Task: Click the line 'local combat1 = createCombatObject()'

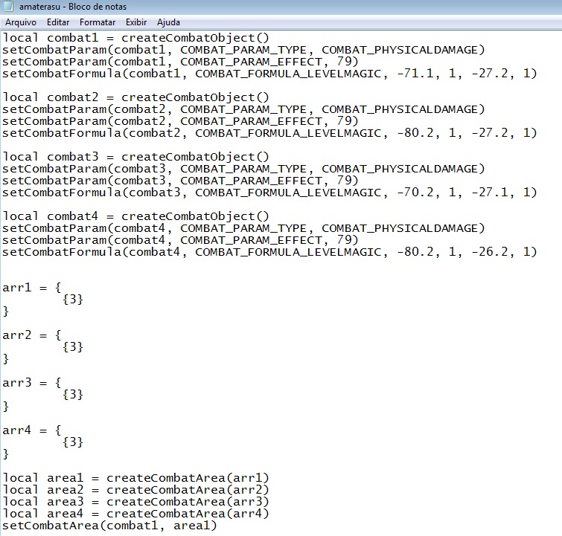Action: coord(135,38)
